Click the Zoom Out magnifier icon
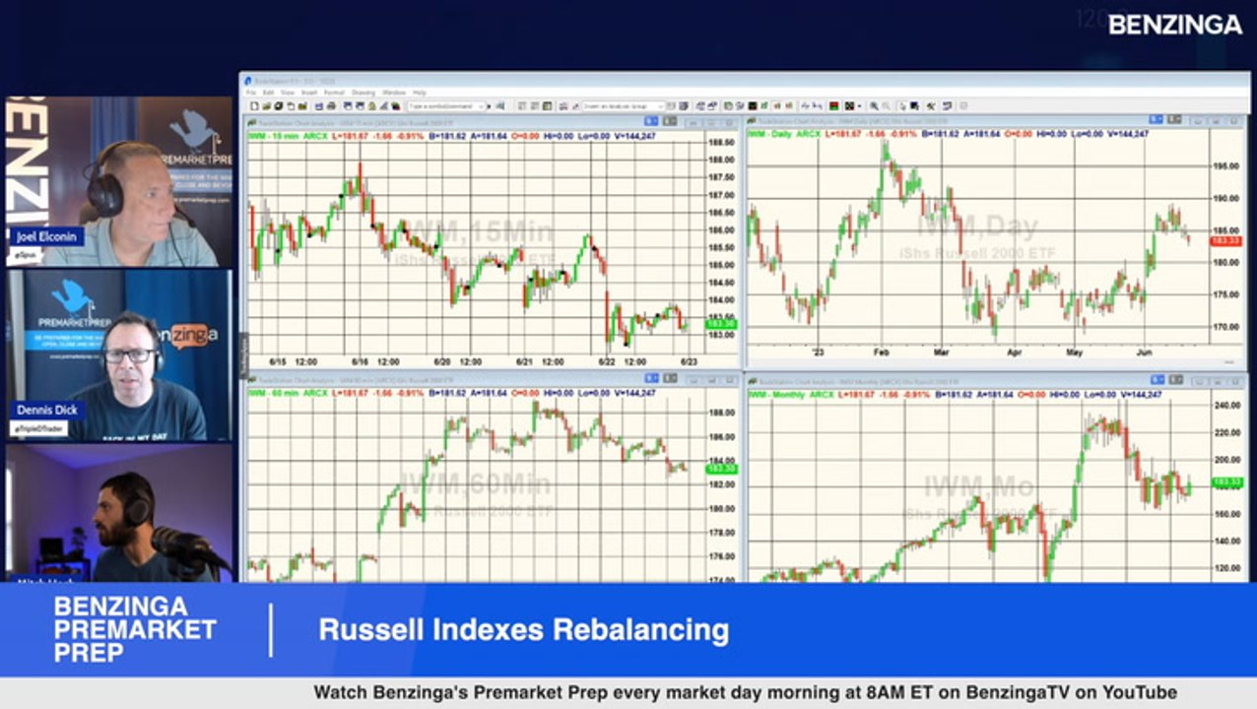The height and width of the screenshot is (709, 1257). coord(887,106)
